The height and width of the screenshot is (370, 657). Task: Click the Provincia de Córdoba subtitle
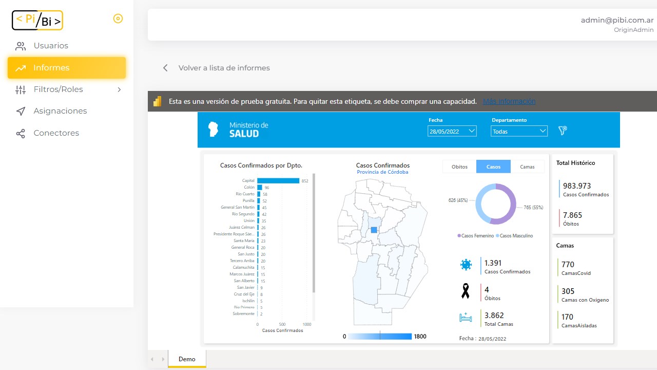[383, 172]
